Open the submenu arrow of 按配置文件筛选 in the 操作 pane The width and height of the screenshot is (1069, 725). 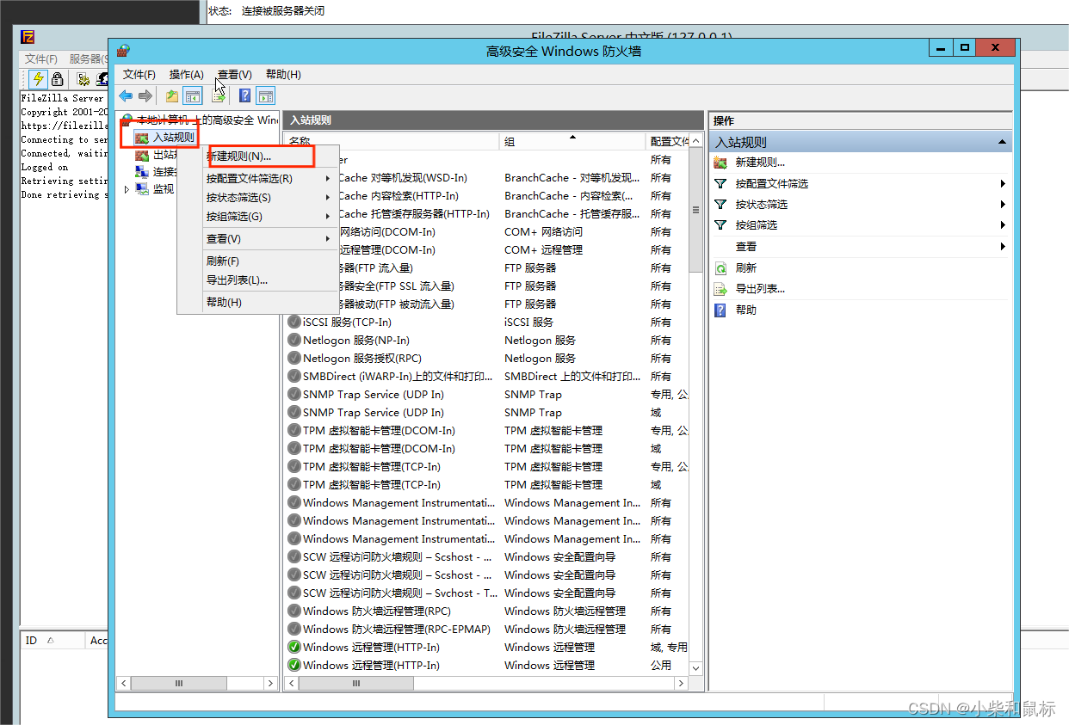pos(1004,184)
